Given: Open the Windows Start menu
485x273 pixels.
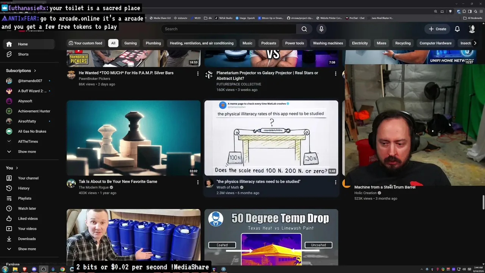Looking at the screenshot, I should point(5,269).
